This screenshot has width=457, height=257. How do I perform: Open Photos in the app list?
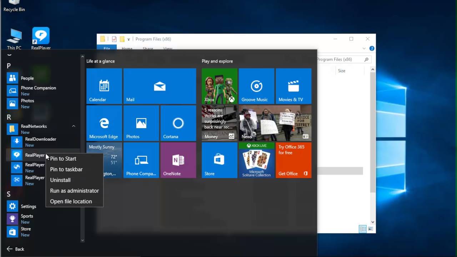[x=43, y=104]
